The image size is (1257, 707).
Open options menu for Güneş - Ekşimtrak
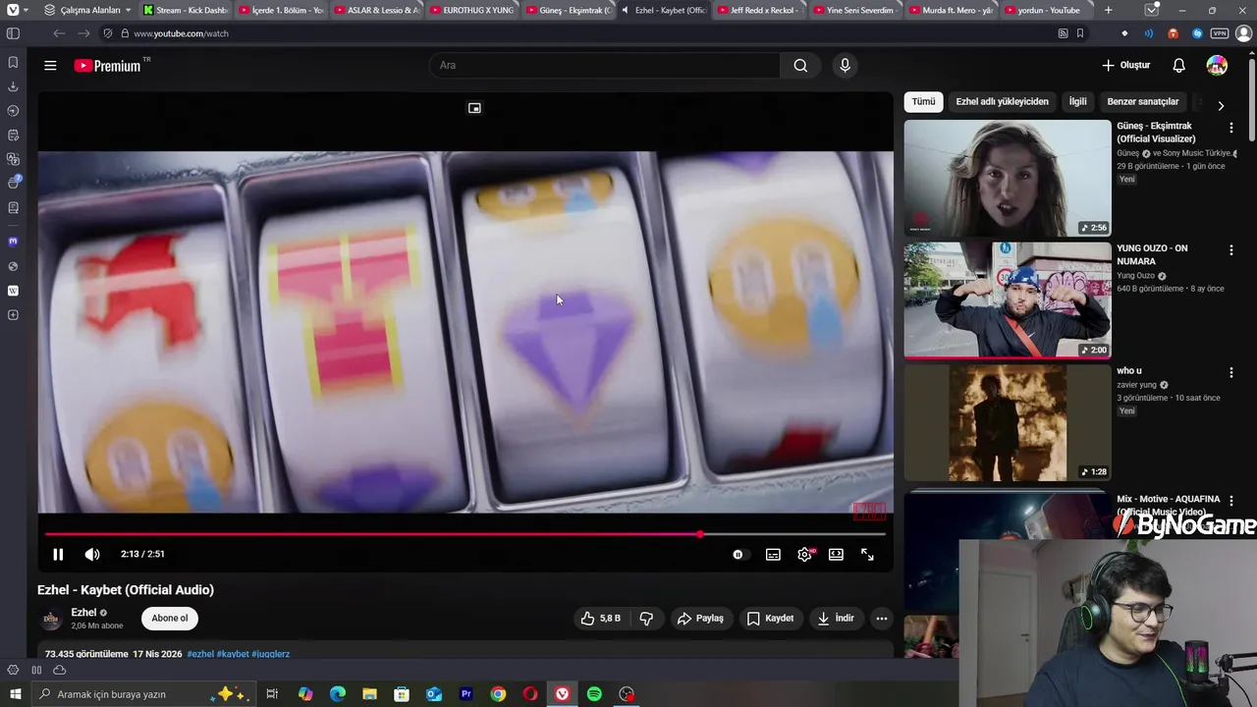coord(1230,128)
